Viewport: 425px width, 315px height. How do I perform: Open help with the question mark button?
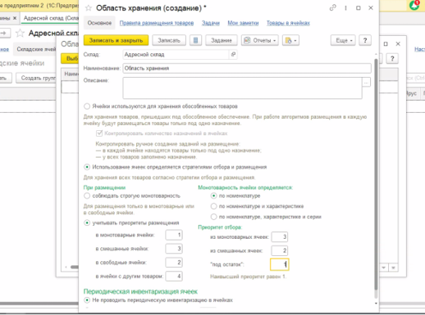click(x=365, y=40)
